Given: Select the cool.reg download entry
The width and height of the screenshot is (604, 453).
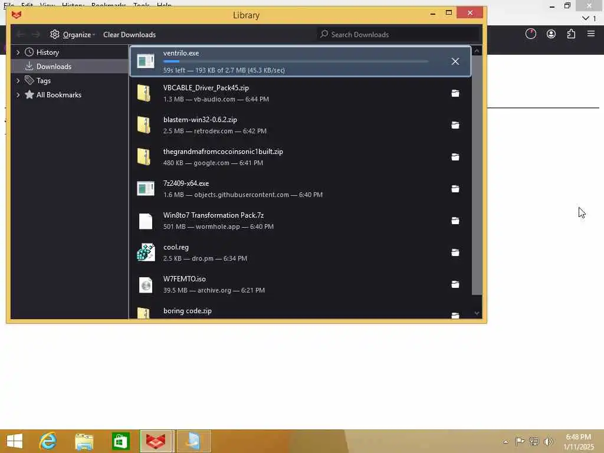Looking at the screenshot, I should click(300, 252).
